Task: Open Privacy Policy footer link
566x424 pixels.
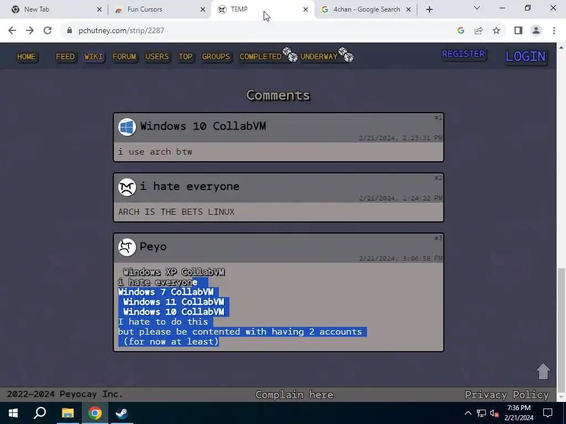Action: coord(507,395)
